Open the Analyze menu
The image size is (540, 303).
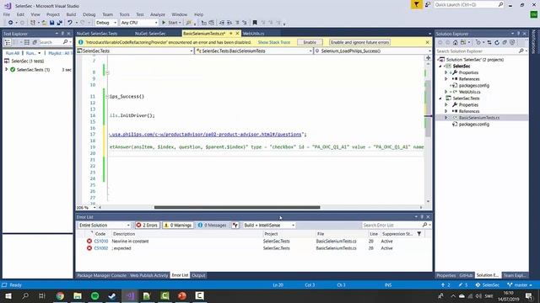tap(158, 14)
